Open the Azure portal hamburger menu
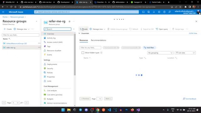Image resolution: width=201 pixels, height=113 pixels. 3,12
